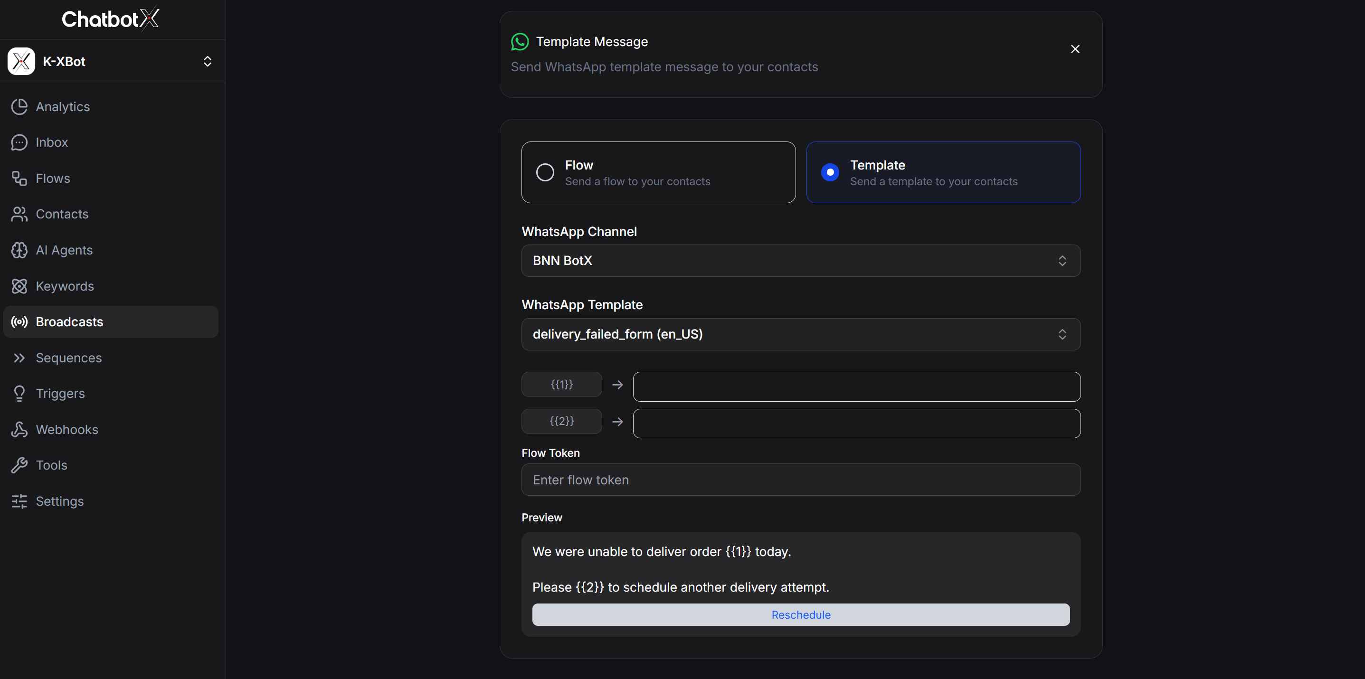Screen dimensions: 1365x679
Task: Click the WhatsApp icon beside Template Message
Action: pos(519,42)
